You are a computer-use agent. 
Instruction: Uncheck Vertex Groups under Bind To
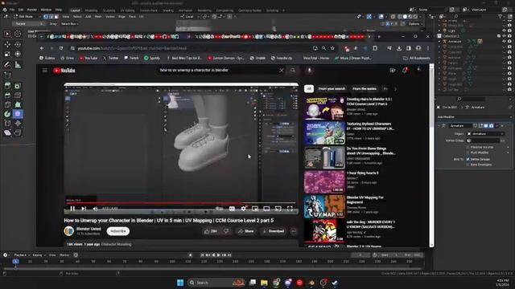click(x=468, y=159)
